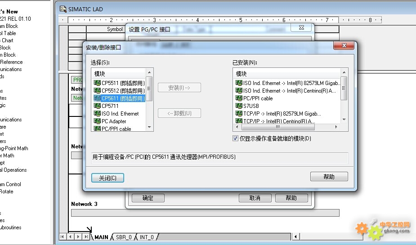This screenshot has width=416, height=245.
Task: Click 取消 in the PG/PC interface dialog
Action: pyautogui.click(x=255, y=198)
